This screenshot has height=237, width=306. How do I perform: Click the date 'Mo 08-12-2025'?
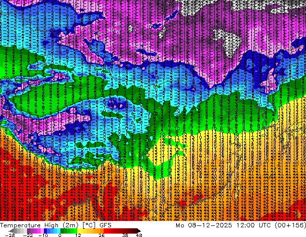[x=204, y=225]
